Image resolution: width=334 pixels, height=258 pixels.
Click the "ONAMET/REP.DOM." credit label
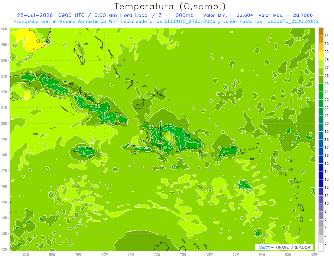pyautogui.click(x=294, y=247)
